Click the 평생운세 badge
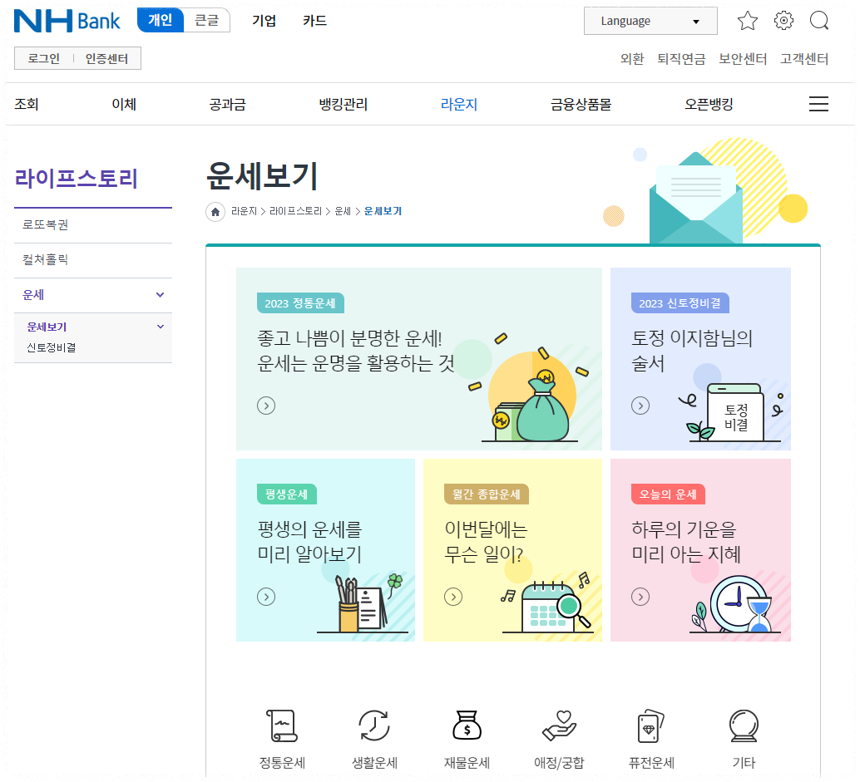This screenshot has height=782, width=860. pyautogui.click(x=287, y=494)
